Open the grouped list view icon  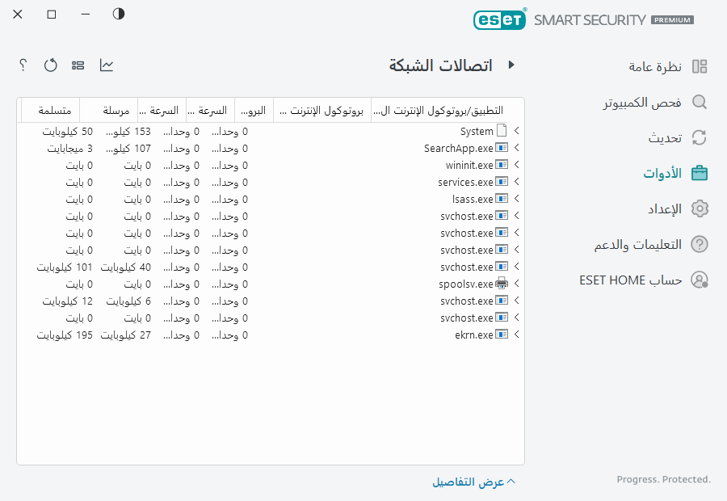click(x=78, y=65)
